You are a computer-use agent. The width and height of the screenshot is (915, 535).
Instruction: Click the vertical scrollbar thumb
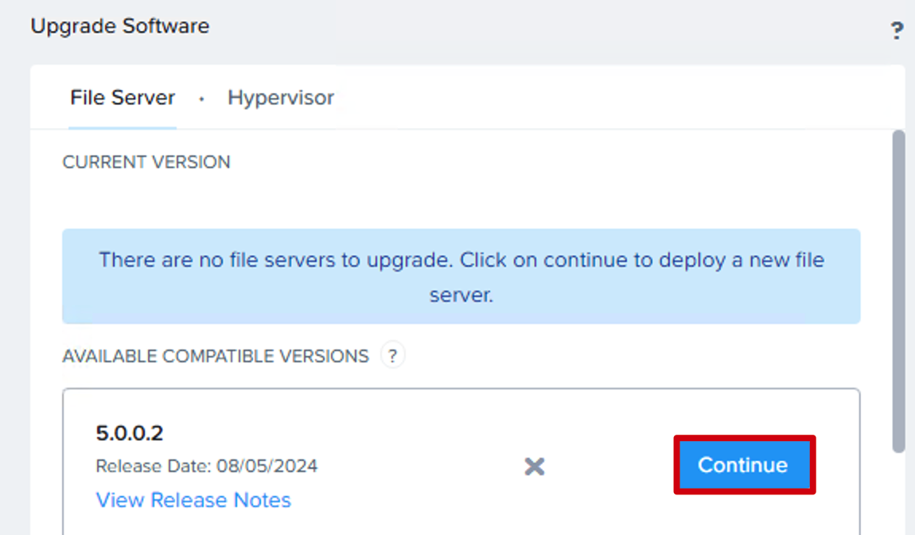[x=898, y=291]
